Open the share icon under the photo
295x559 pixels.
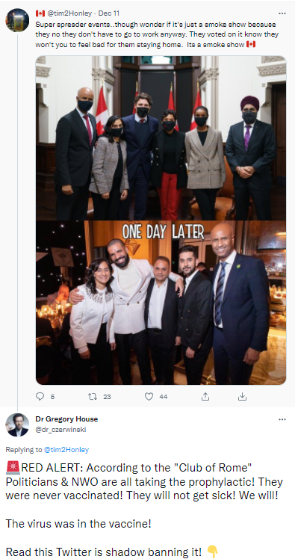(205, 396)
